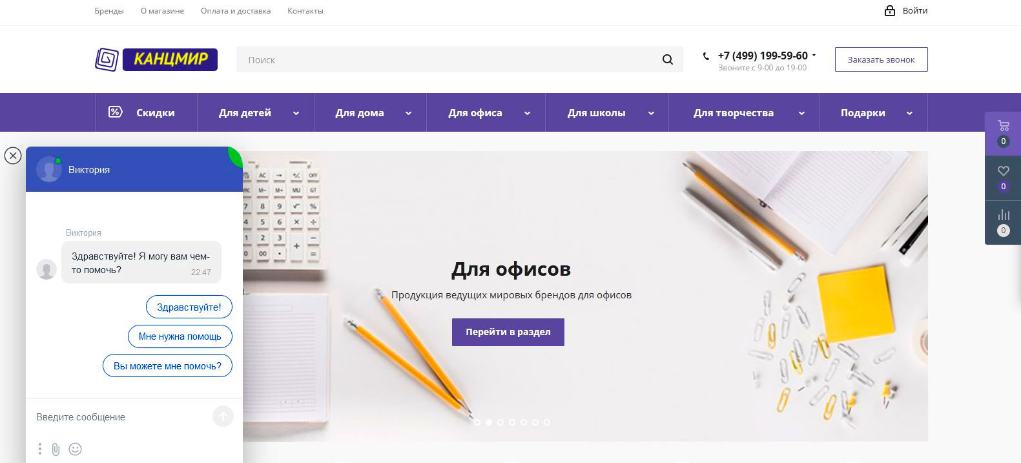Select the last carousel dot
This screenshot has width=1021, height=463.
(547, 422)
